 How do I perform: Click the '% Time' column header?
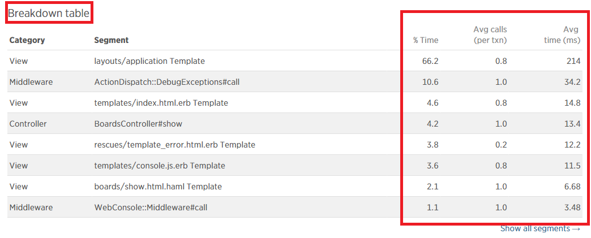tap(426, 40)
